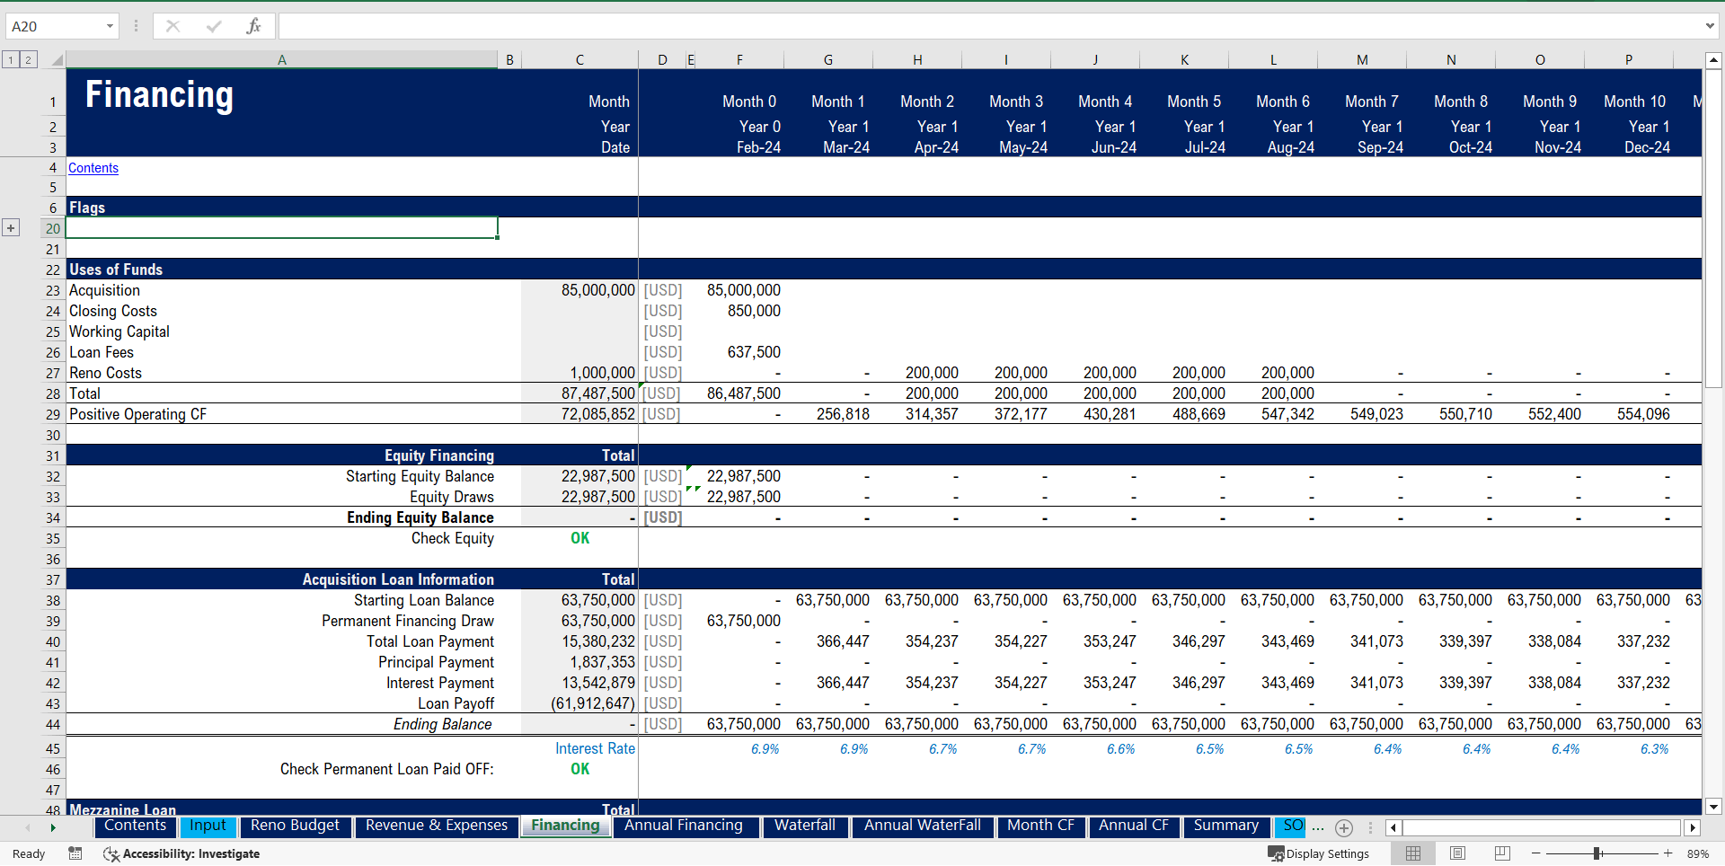Click the zoom slider handle
Screen dimensions: 1725x866
coord(1597,853)
